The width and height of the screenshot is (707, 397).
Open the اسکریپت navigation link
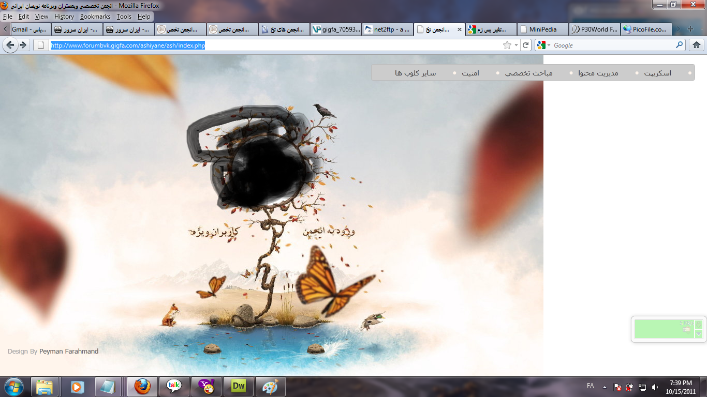tap(657, 73)
